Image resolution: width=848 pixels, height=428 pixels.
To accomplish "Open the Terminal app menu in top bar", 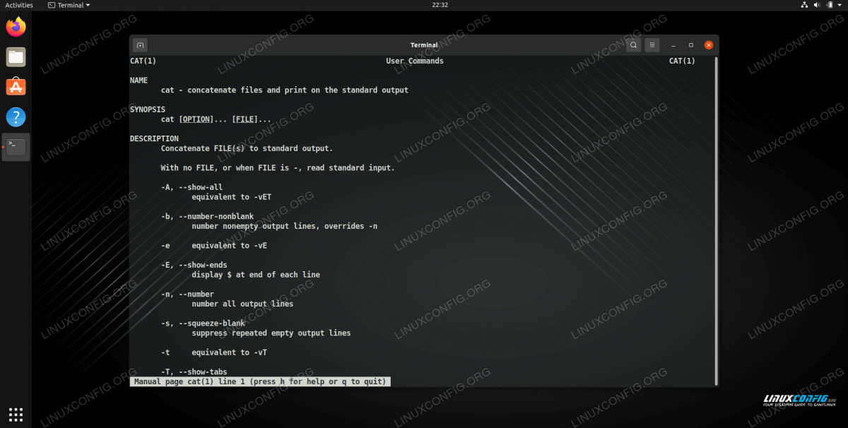I will pyautogui.click(x=69, y=5).
